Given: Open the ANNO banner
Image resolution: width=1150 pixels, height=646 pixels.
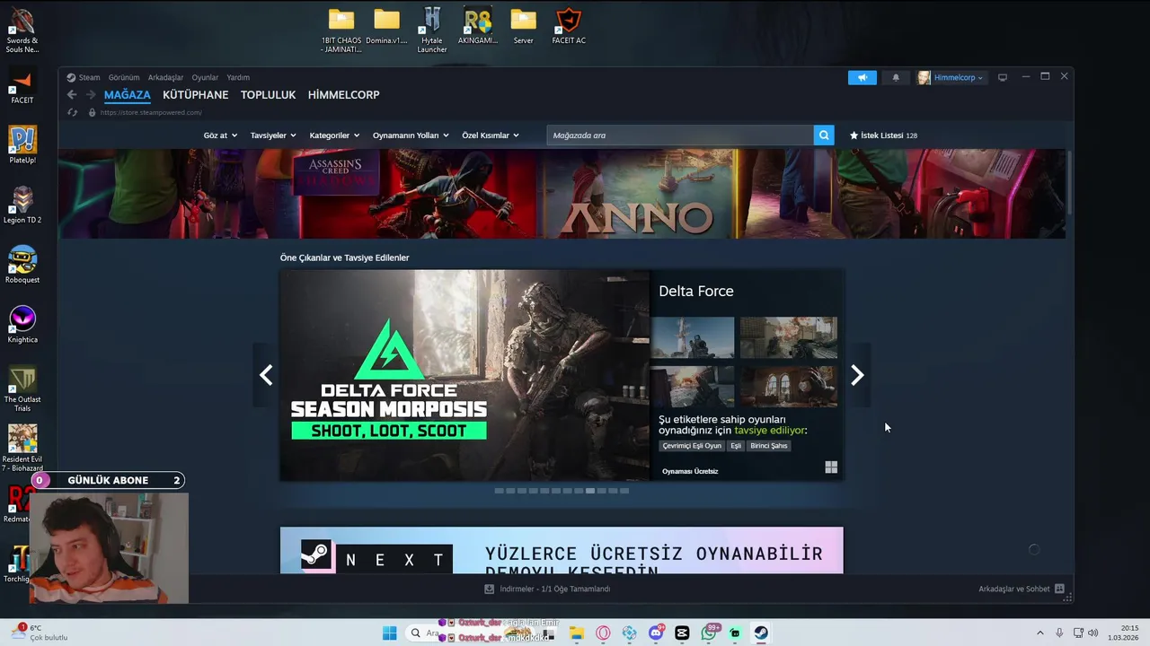Looking at the screenshot, I should 638,194.
